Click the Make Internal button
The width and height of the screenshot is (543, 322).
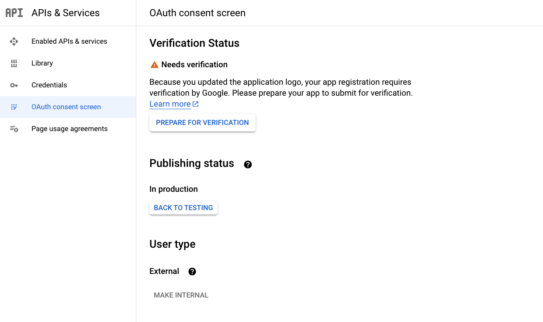tap(181, 295)
